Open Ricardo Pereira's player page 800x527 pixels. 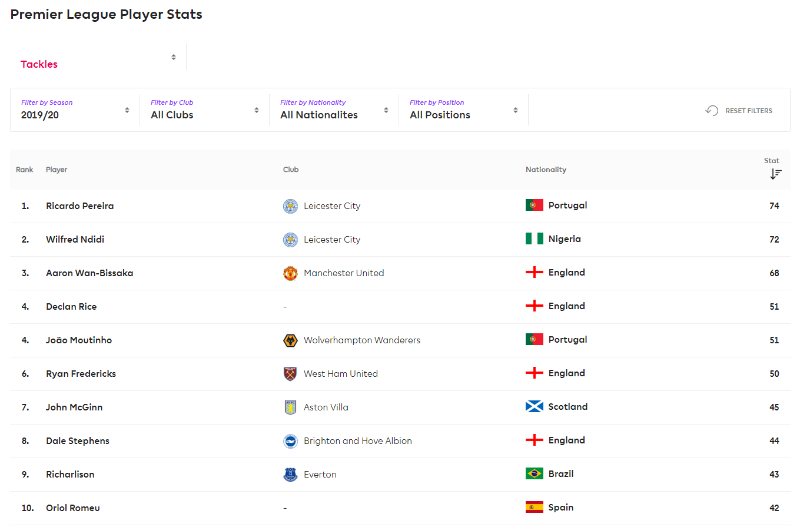80,206
